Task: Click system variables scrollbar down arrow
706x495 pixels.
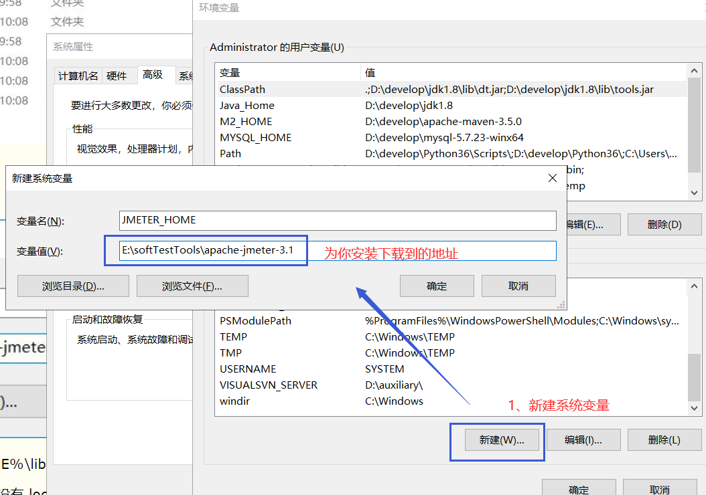Action: pyautogui.click(x=695, y=408)
